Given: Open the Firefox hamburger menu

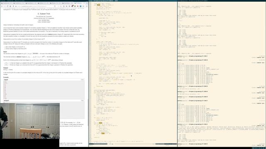Looking at the screenshot, I should click(x=87, y=6).
